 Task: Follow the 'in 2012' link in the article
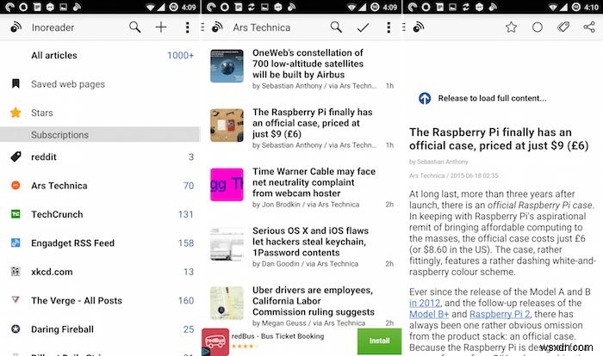coord(425,303)
